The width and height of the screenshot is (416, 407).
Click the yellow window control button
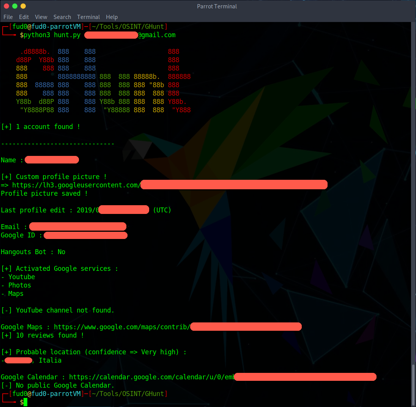click(23, 6)
